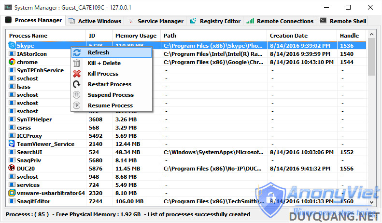Pick Suspend Process from the menu

112,95
